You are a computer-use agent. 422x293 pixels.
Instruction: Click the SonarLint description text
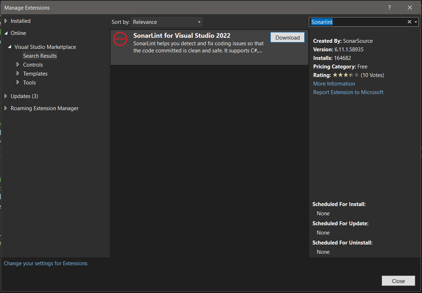point(198,47)
